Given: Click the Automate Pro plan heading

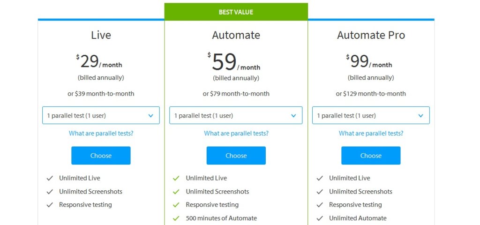Looking at the screenshot, I should point(371,35).
